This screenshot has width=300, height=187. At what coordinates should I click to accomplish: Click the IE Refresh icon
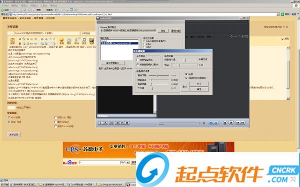(x=25, y=10)
